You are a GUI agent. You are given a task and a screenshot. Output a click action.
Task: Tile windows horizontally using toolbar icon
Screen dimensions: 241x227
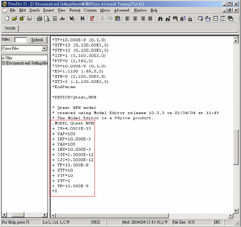pyautogui.click(x=216, y=19)
